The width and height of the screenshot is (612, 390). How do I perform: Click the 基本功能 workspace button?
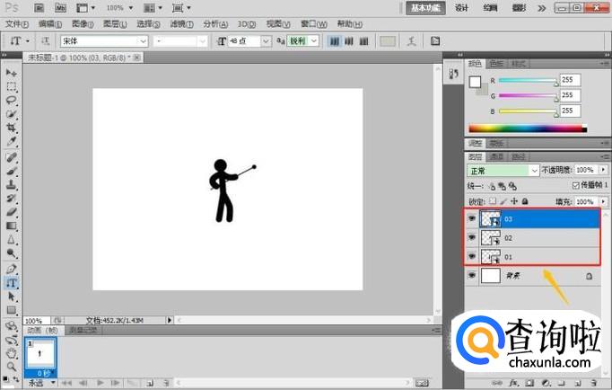(425, 7)
